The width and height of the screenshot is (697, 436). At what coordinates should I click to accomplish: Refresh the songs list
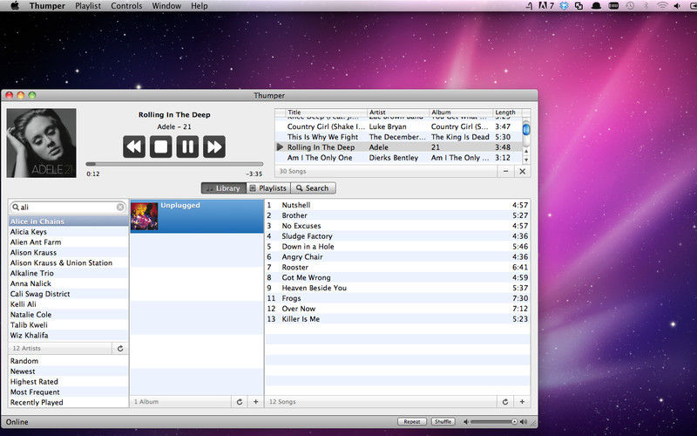[x=505, y=402]
